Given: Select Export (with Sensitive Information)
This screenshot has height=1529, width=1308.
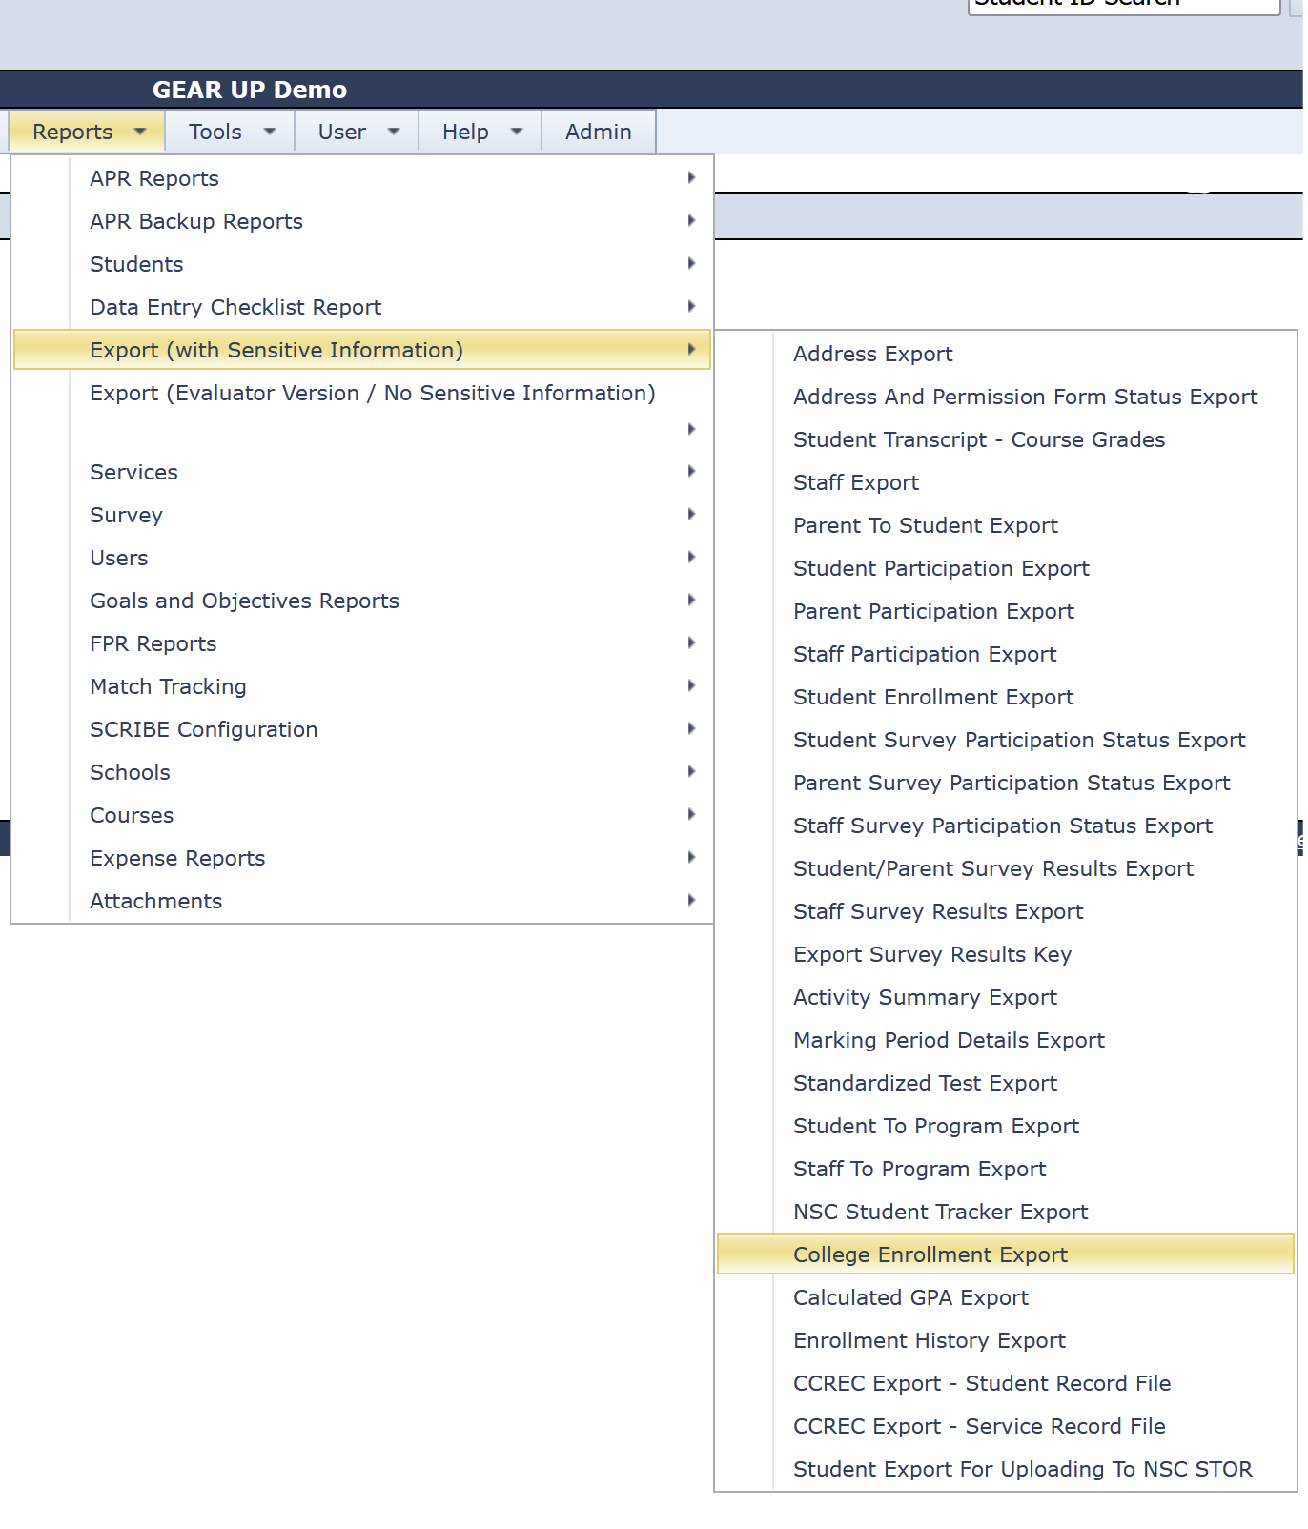Looking at the screenshot, I should (x=361, y=350).
